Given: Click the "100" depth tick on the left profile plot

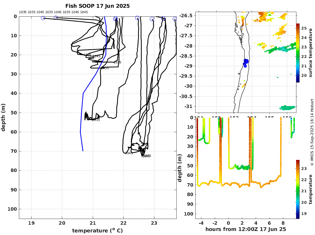Looking at the screenshot, I should coord(12,209).
